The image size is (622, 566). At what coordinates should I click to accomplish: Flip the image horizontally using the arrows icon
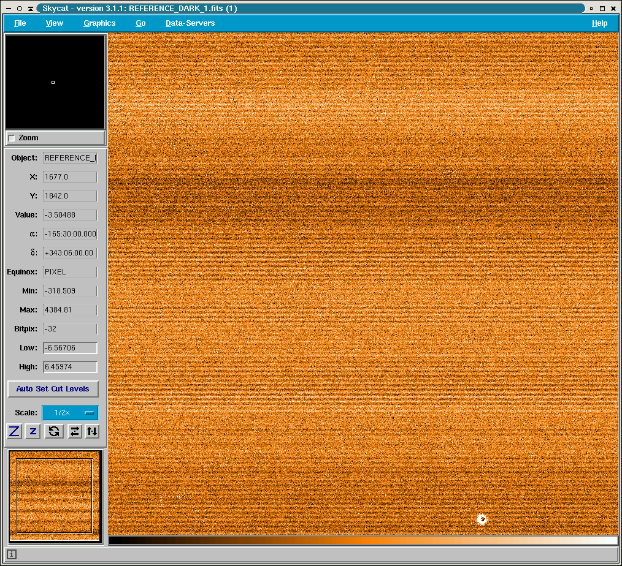click(x=74, y=431)
